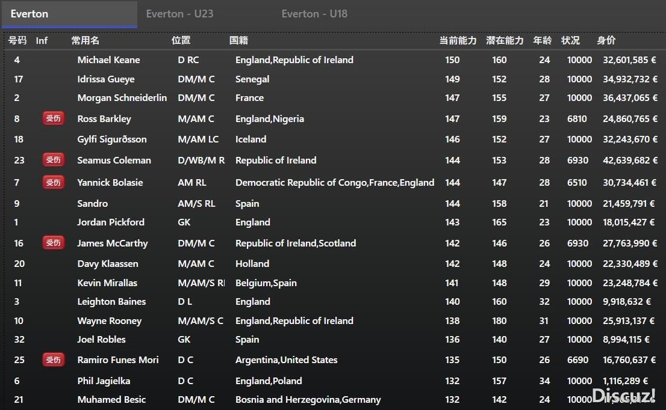
Task: Click Michael Keane's current ability 150
Action: coord(452,60)
